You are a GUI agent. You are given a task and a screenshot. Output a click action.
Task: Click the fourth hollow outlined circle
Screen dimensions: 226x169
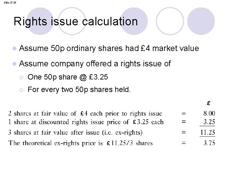[170, 21]
